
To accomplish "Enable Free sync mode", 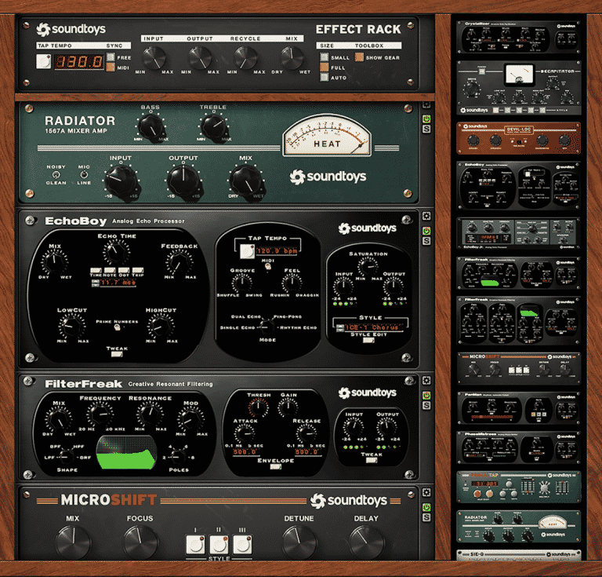I will pos(111,57).
